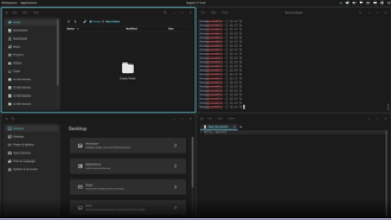Click the Settings page scrollbar
391x220 pixels.
point(192,162)
